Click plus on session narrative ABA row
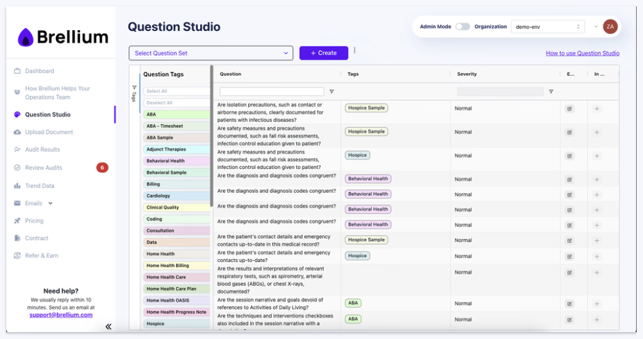 597,304
